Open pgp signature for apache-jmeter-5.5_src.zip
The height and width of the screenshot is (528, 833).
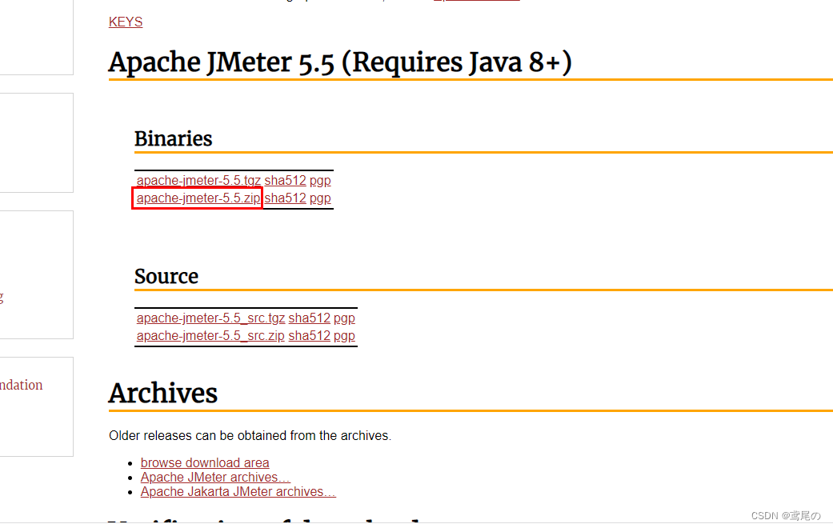(344, 336)
